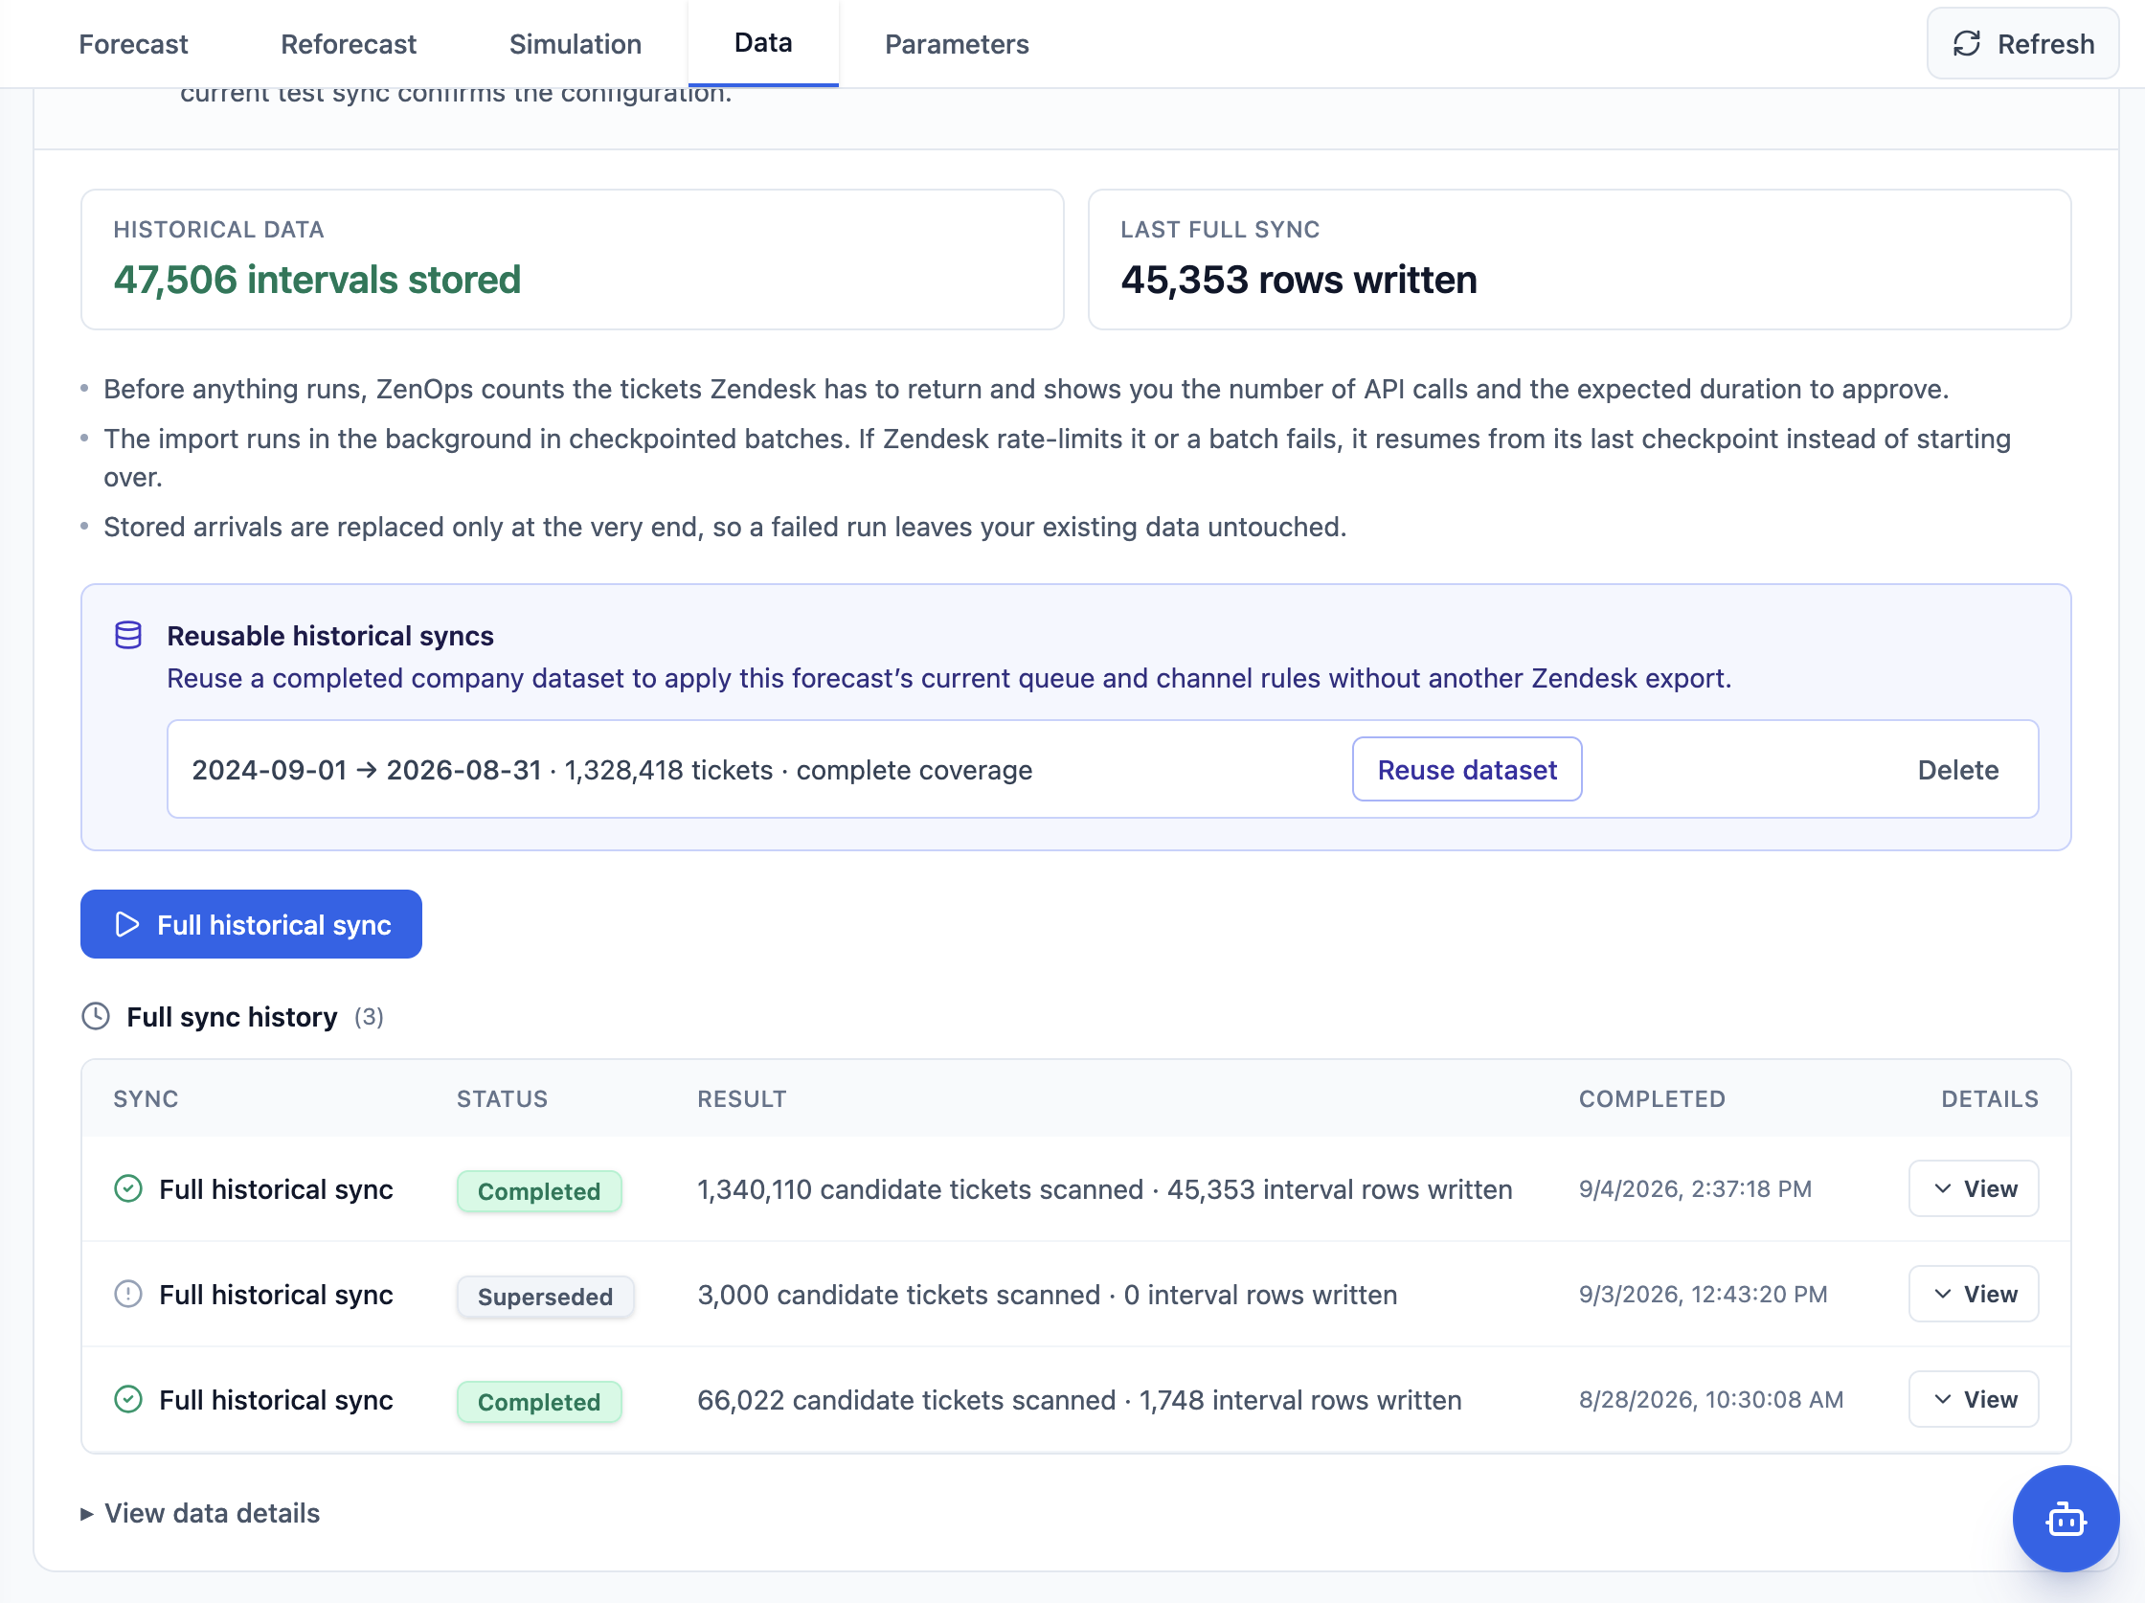Switch to the Reforecast tab
This screenshot has width=2145, height=1603.
click(x=349, y=44)
